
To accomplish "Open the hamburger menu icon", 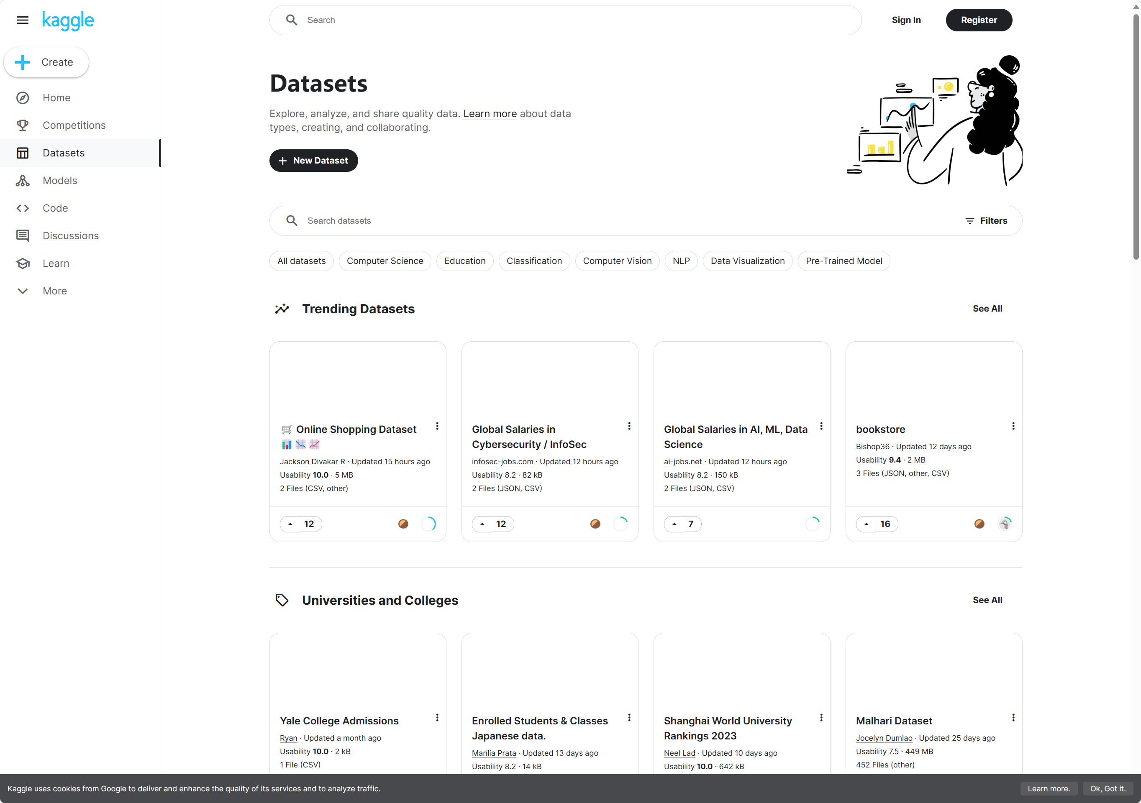I will pos(22,20).
